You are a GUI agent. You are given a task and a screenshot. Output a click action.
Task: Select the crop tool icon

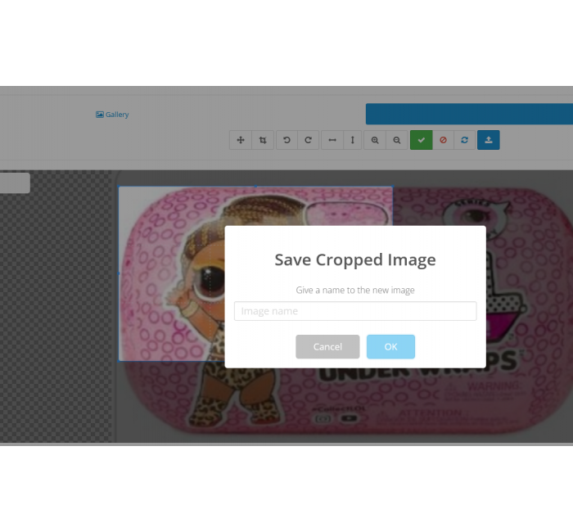263,140
